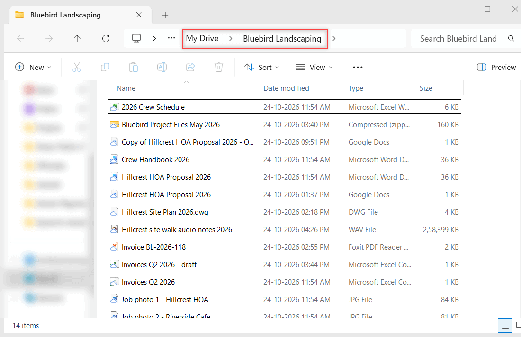This screenshot has width=521, height=337.
Task: Click the zipped folder icon for Bluebird Project Files
Action: [114, 124]
